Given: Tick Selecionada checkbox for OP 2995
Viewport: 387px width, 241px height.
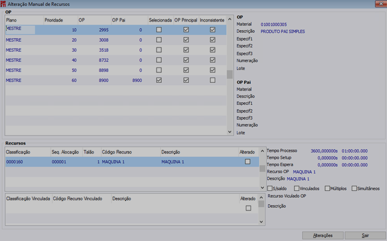Looking at the screenshot, I should 159,30.
